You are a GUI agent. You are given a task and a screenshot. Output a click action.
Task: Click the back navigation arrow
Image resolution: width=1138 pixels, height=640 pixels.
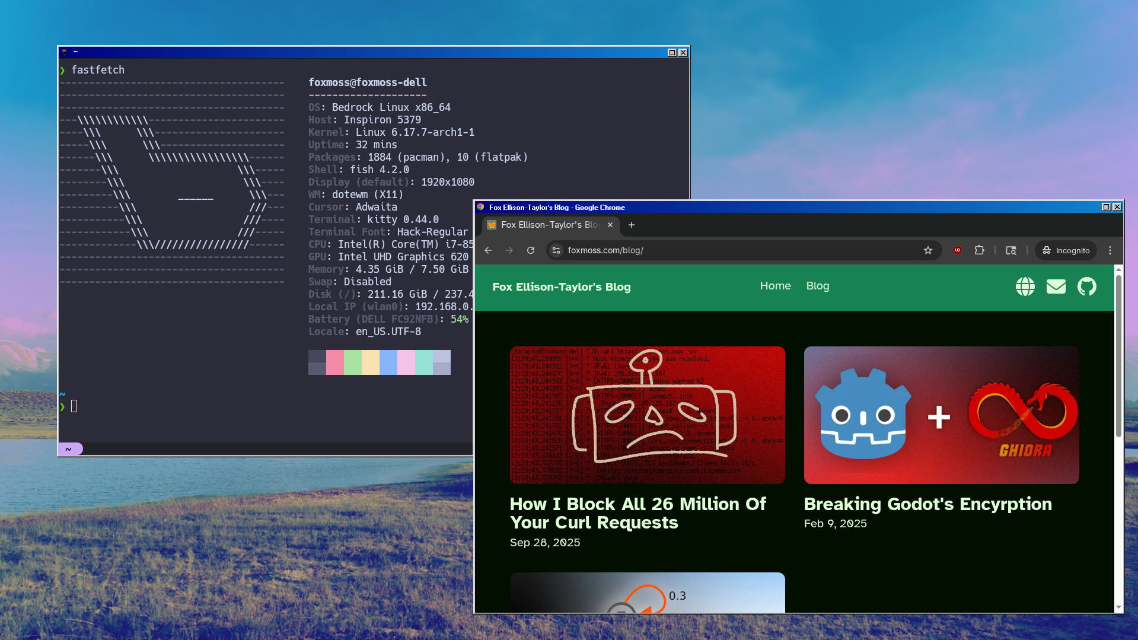(x=487, y=250)
